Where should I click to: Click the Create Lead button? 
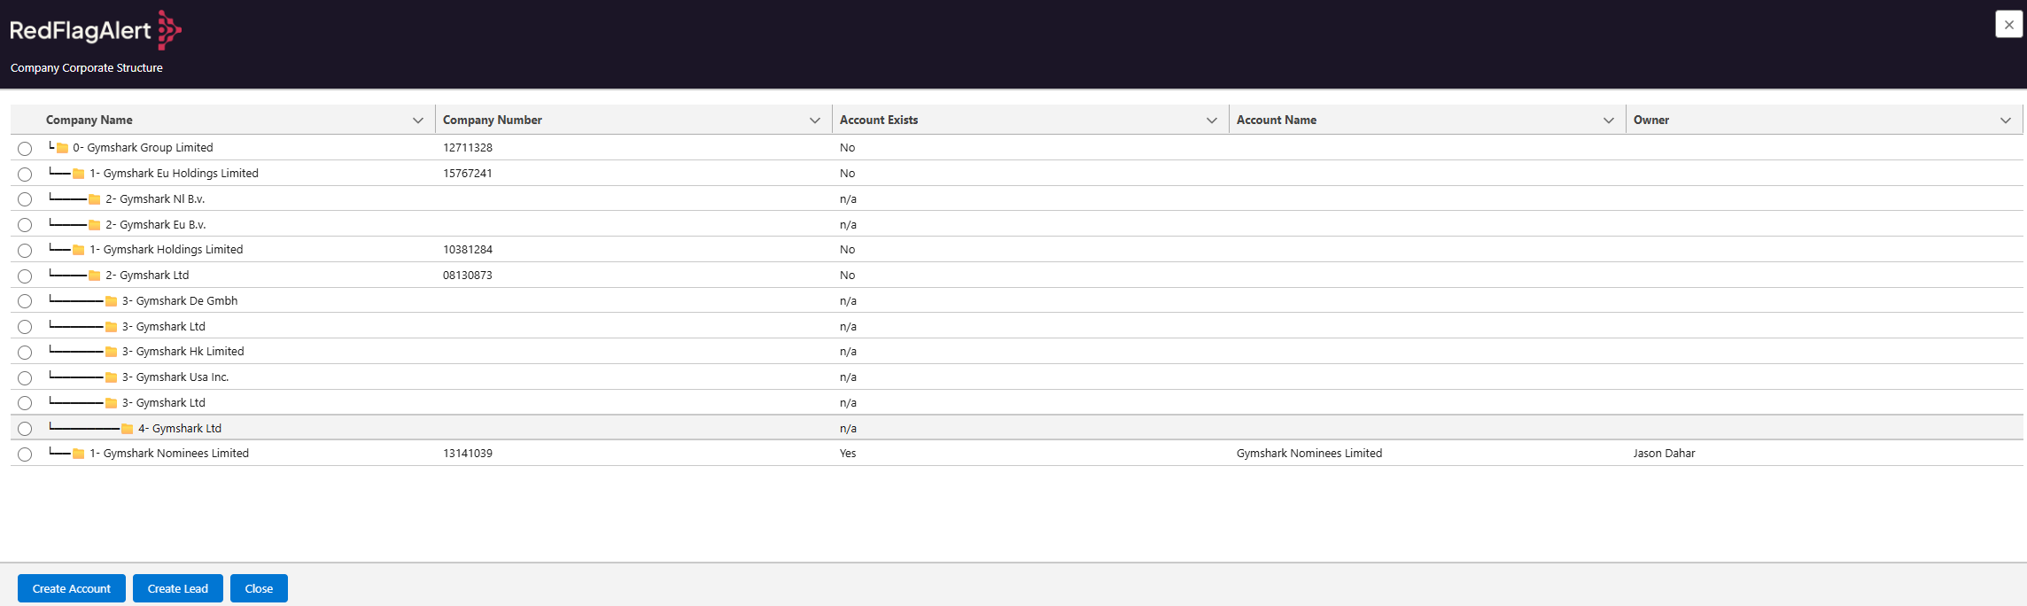(178, 588)
